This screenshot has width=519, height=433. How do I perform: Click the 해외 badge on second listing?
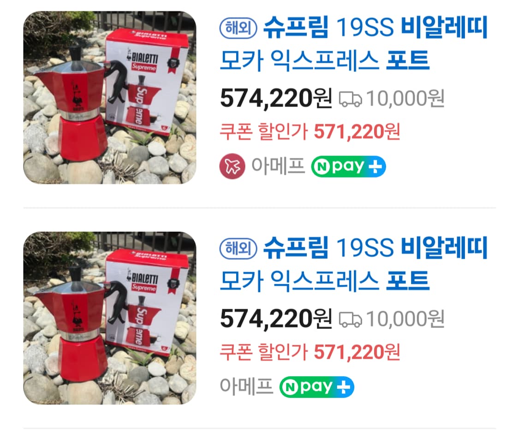pos(239,248)
